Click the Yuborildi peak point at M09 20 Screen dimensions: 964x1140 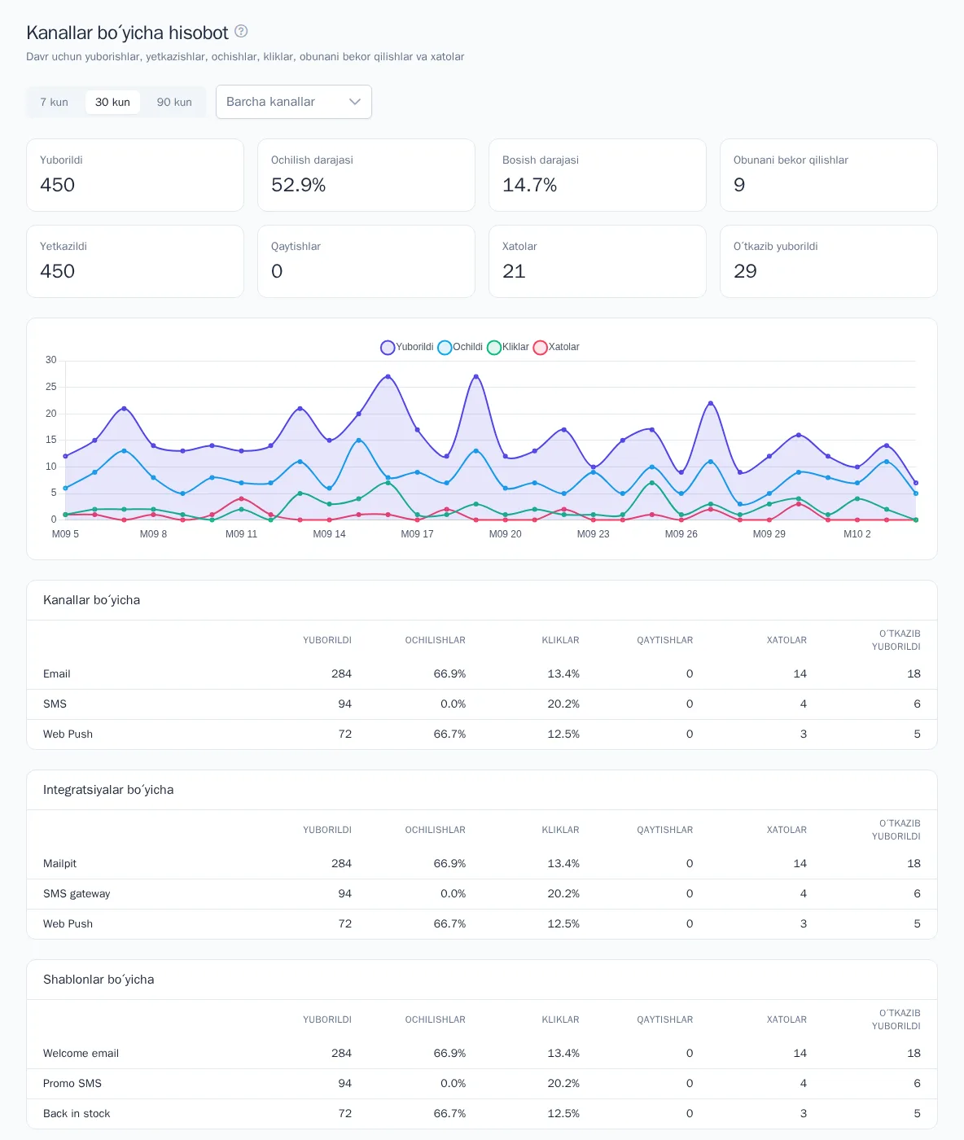pos(476,376)
